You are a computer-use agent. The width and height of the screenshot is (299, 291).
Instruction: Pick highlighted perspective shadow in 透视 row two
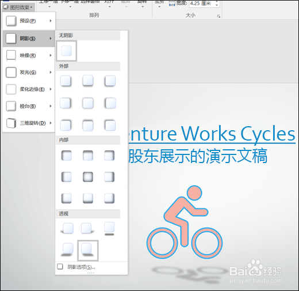click(x=88, y=251)
